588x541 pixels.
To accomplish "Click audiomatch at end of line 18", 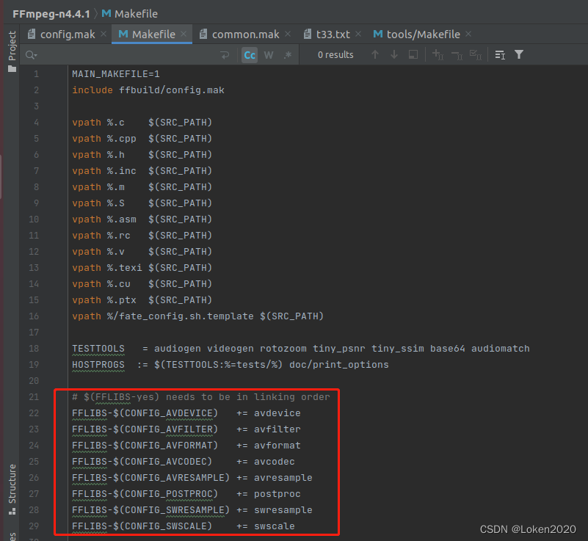I will (500, 348).
